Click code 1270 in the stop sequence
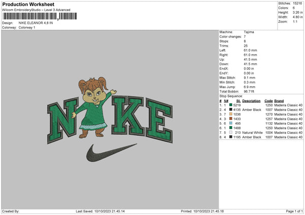 pos(269,114)
